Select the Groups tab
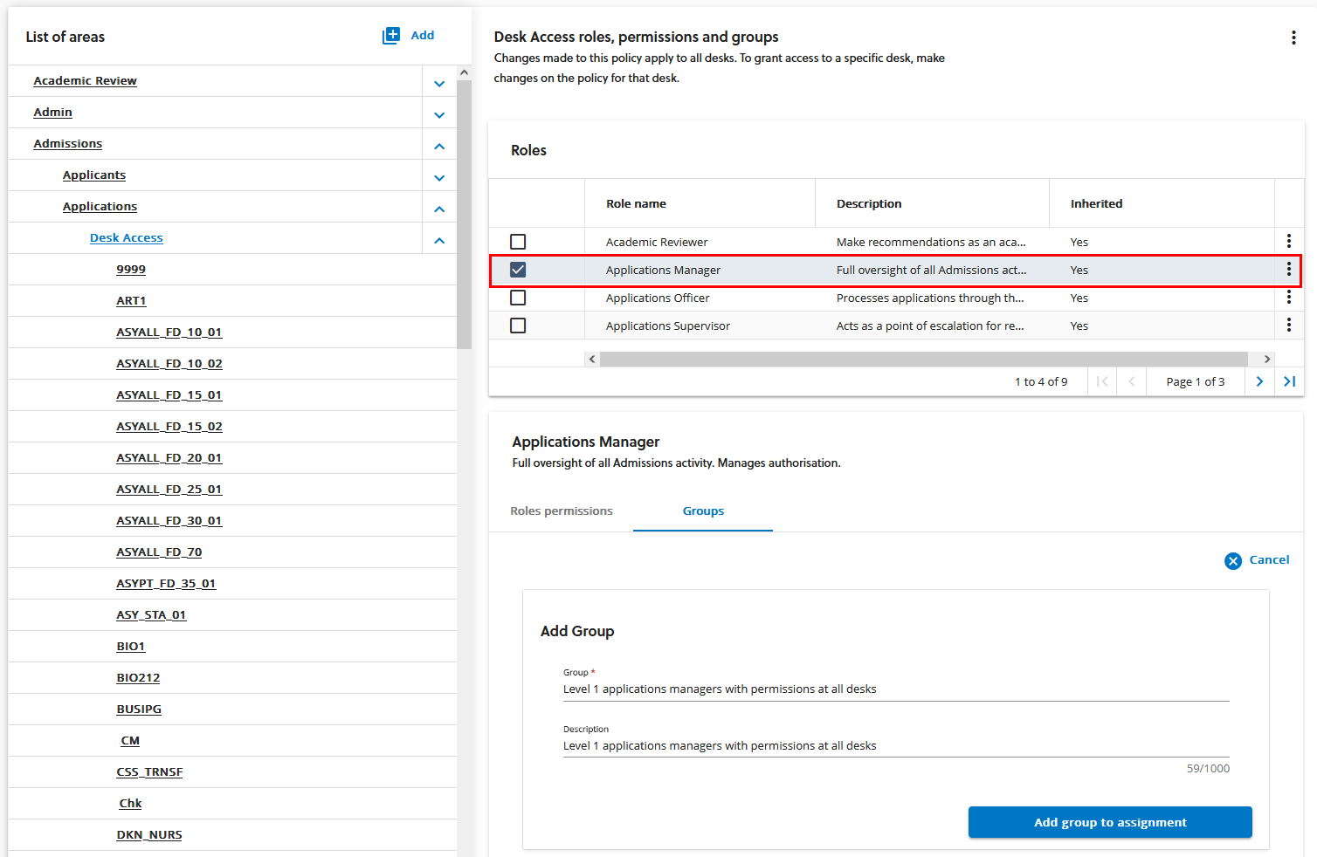Viewport: 1317px width, 857px height. pyautogui.click(x=703, y=511)
